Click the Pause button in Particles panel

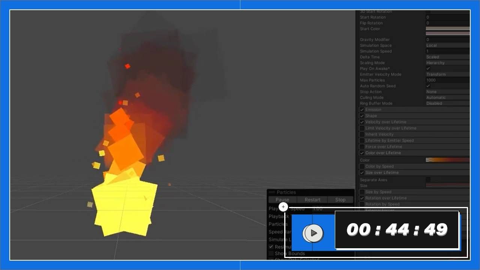[x=282, y=200]
